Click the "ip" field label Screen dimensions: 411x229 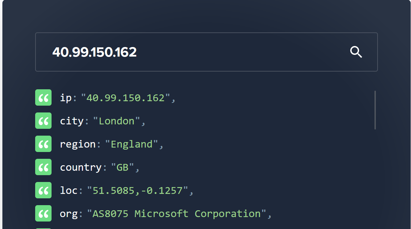tap(66, 97)
